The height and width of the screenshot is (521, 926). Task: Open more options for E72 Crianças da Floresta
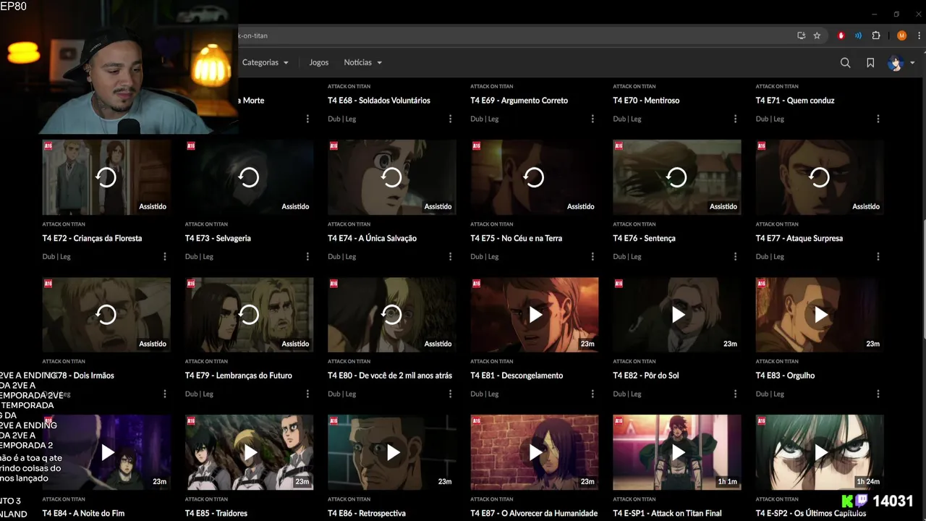click(x=165, y=256)
